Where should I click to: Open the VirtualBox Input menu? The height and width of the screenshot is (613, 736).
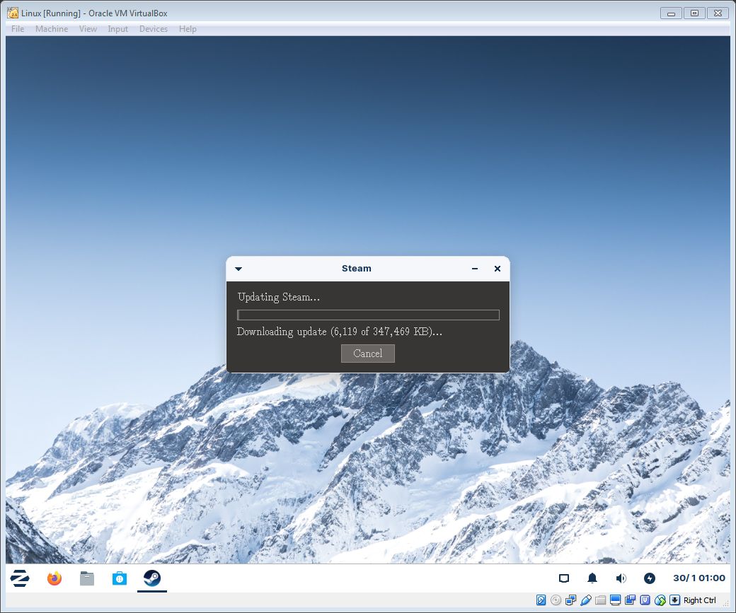click(x=117, y=29)
